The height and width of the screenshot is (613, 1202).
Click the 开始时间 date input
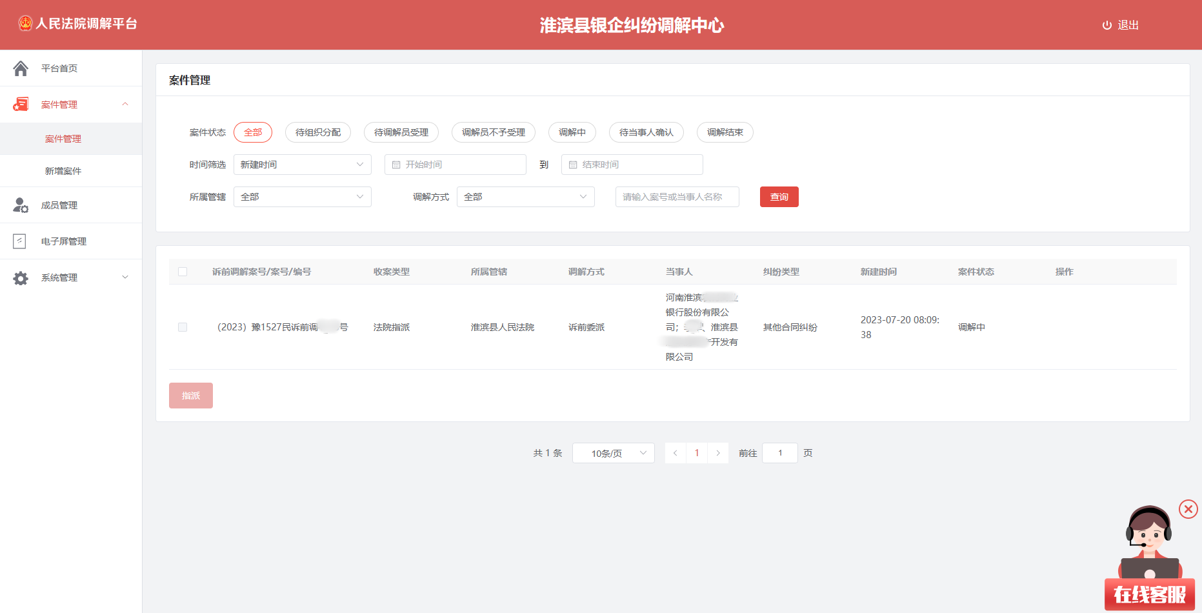click(x=456, y=165)
